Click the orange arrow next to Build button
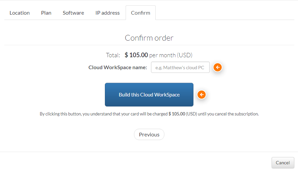Viewport: 298px width, 172px height. [x=201, y=94]
